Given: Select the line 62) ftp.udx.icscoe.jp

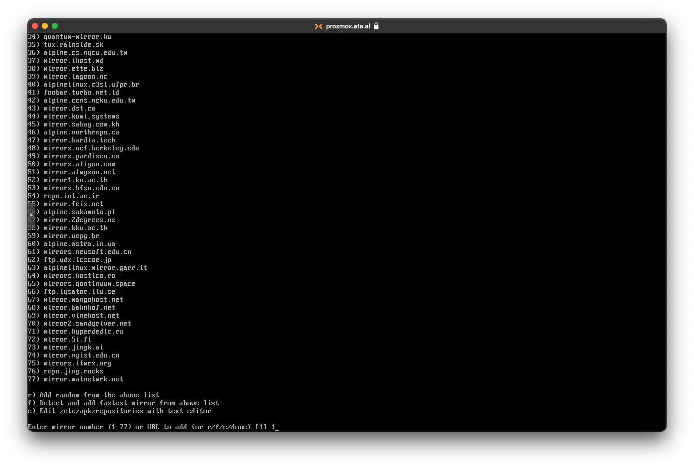Looking at the screenshot, I should point(70,260).
